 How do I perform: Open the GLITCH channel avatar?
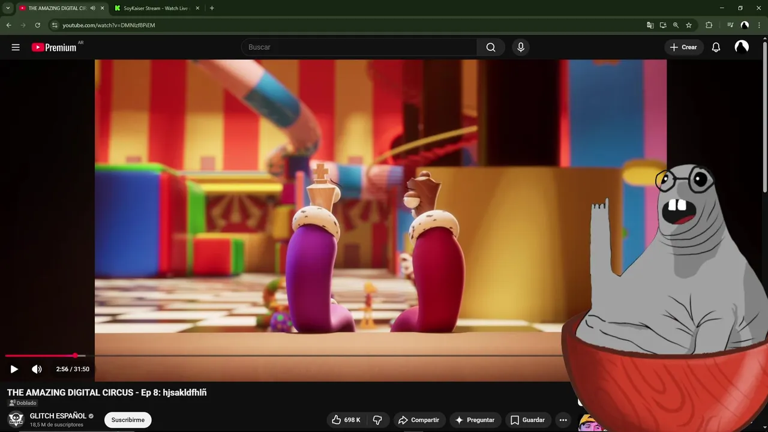(16, 419)
